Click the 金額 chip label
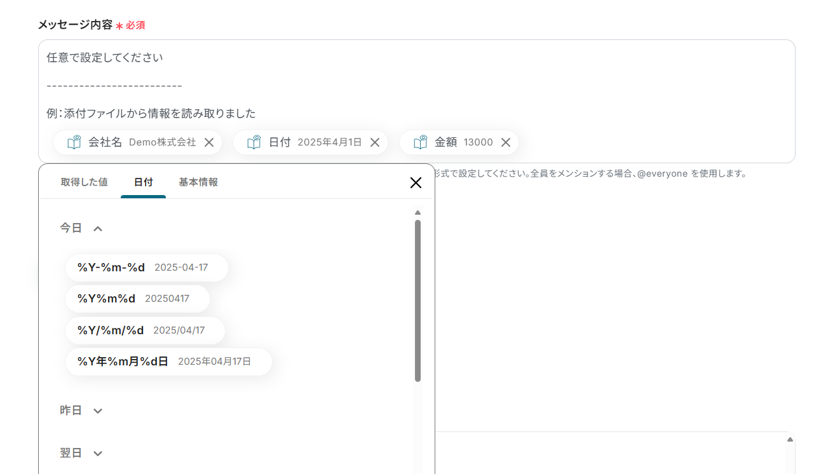 (445, 142)
